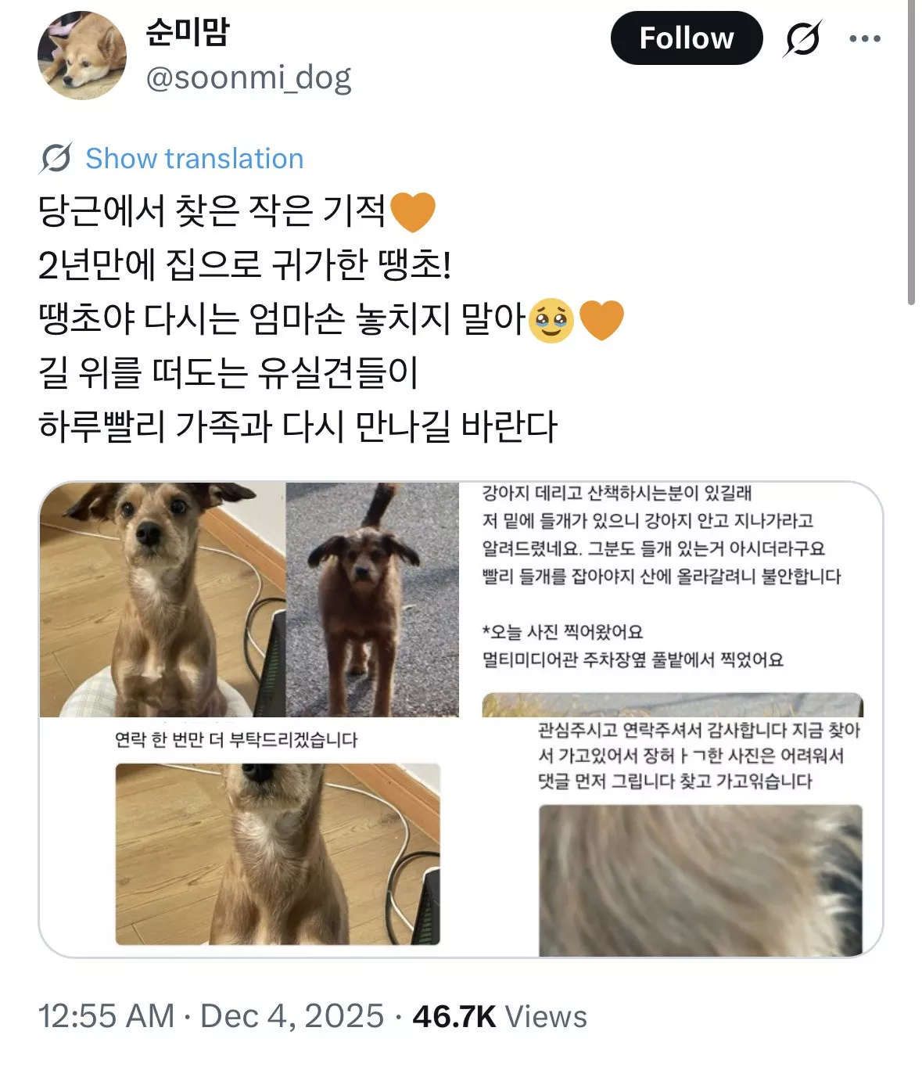Click the Show translation link

click(194, 159)
